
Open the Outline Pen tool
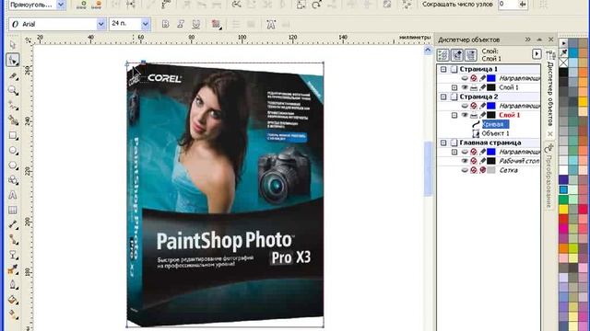(x=13, y=285)
